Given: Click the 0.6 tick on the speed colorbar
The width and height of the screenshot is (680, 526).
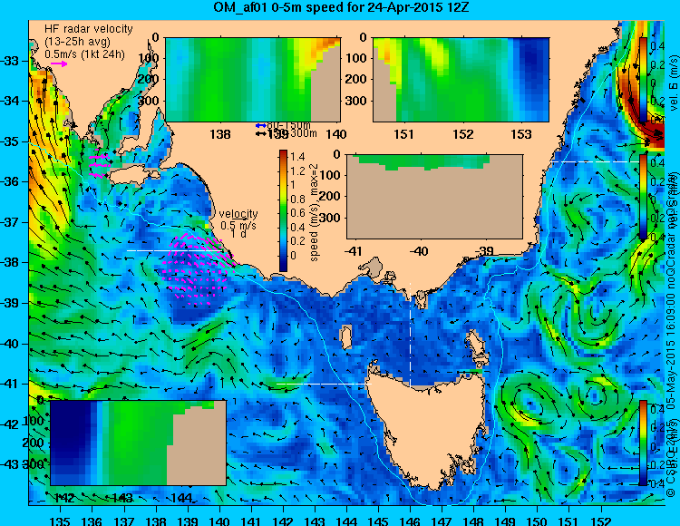Looking at the screenshot, I should (298, 212).
